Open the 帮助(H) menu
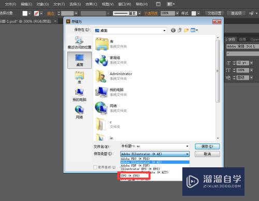Viewport: 259px width, 201px height. tap(141, 4)
